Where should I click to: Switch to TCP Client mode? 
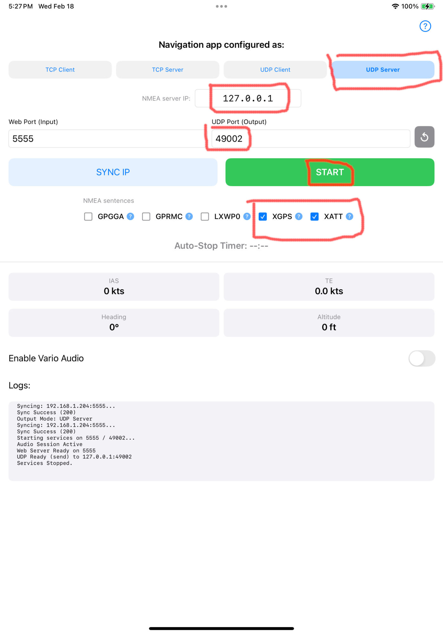point(60,70)
